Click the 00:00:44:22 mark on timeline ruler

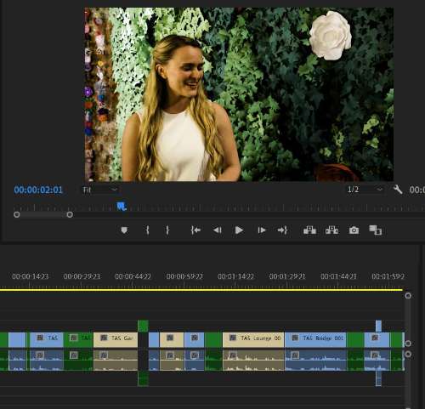(133, 276)
